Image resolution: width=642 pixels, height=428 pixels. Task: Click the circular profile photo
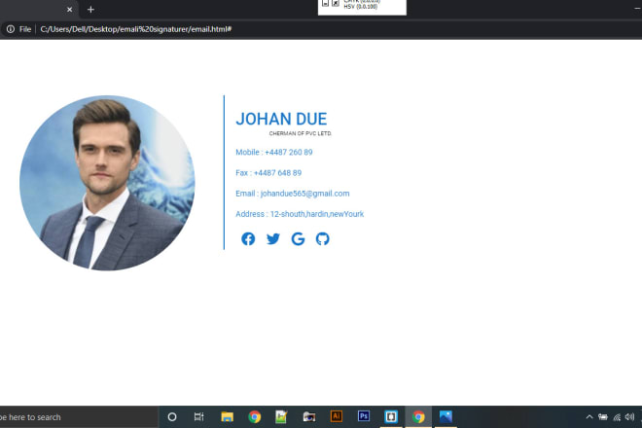pyautogui.click(x=107, y=183)
